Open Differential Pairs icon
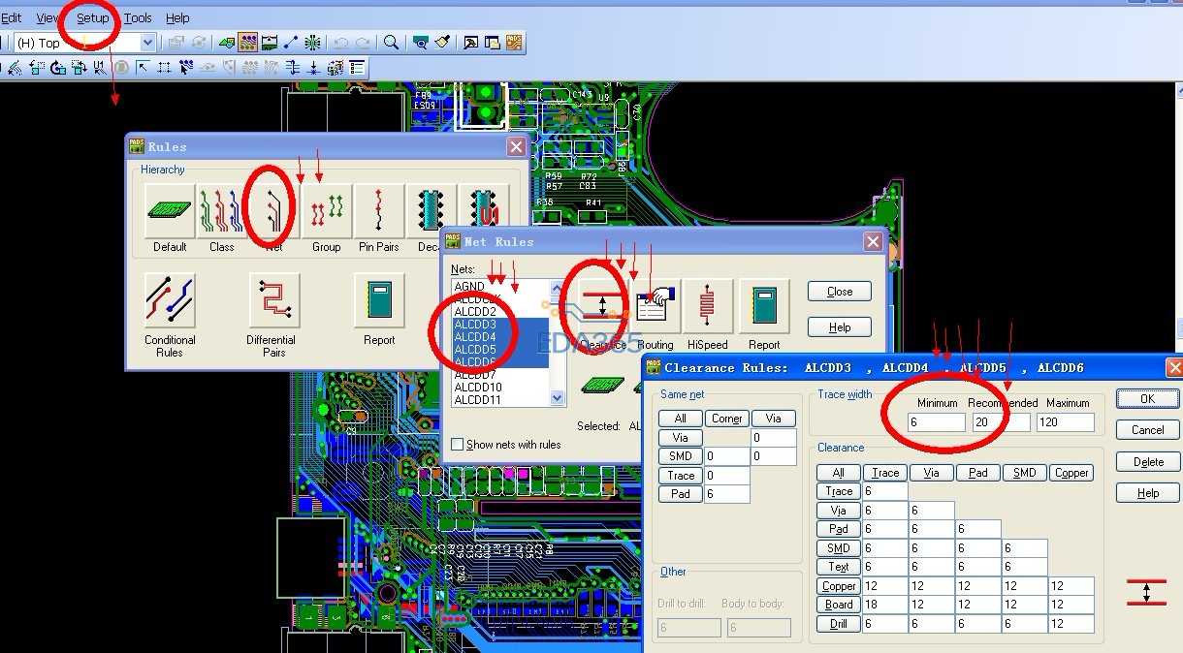Screen dimensions: 1183x653 coord(274,300)
